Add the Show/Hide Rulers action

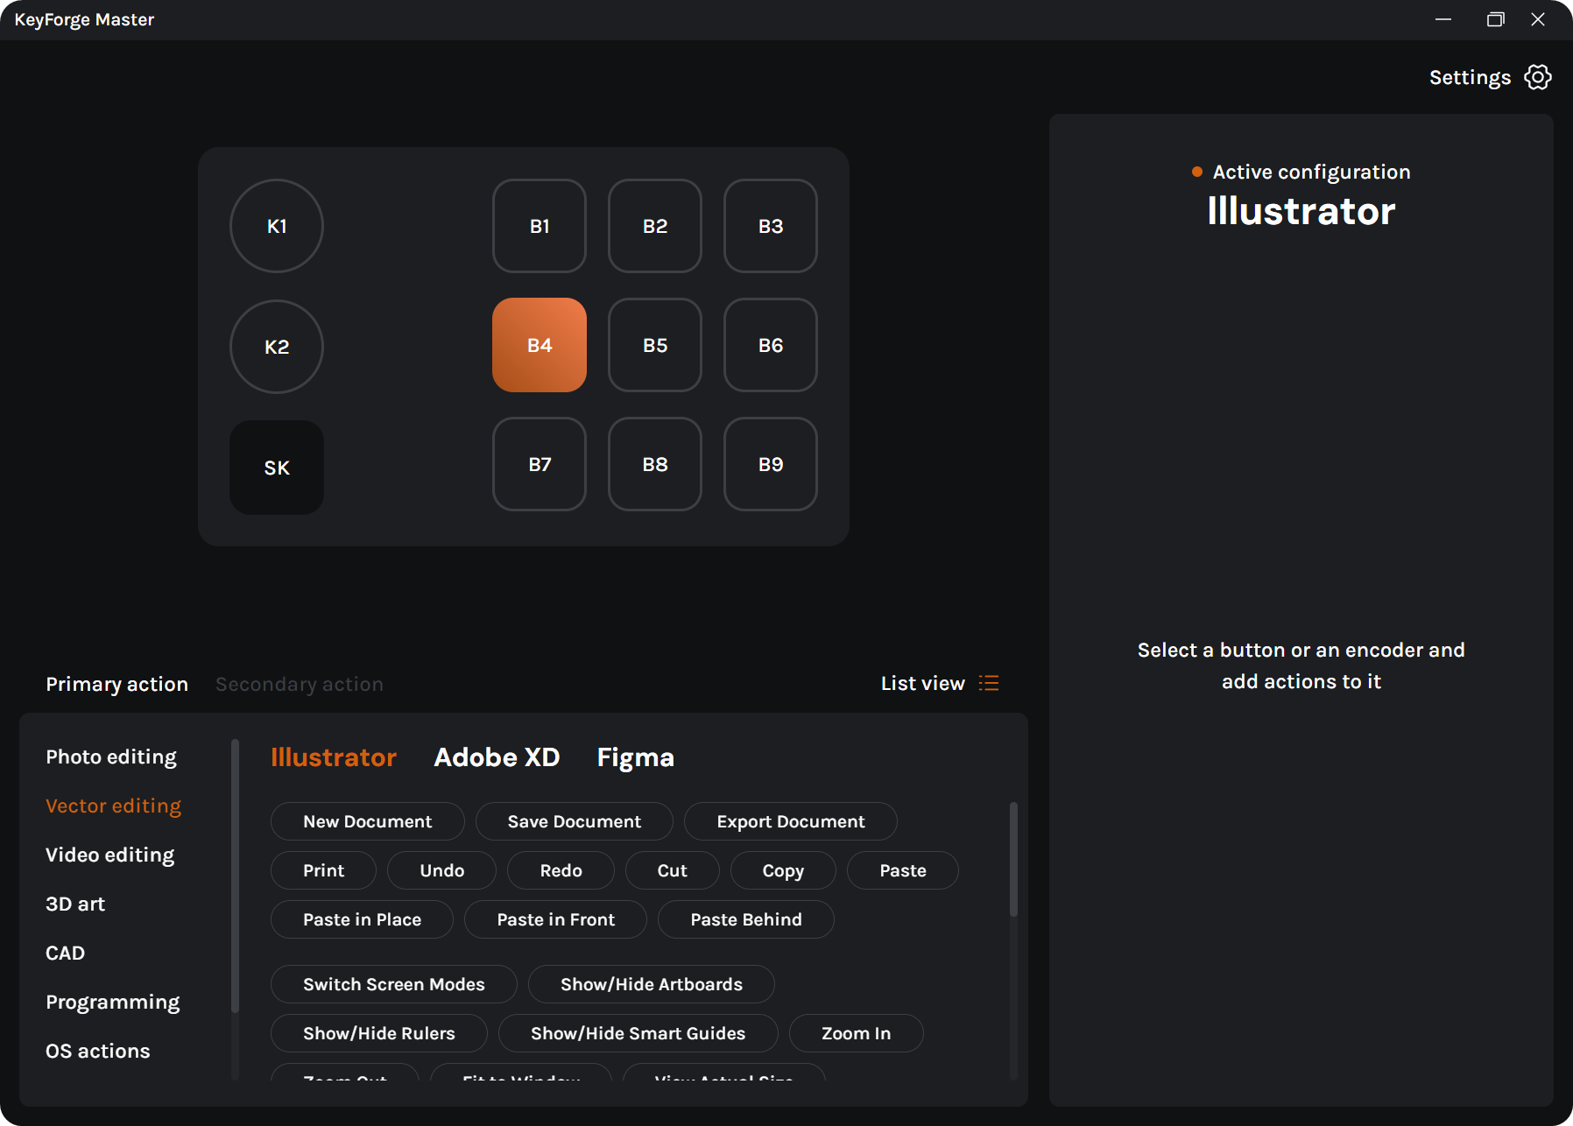point(379,1033)
